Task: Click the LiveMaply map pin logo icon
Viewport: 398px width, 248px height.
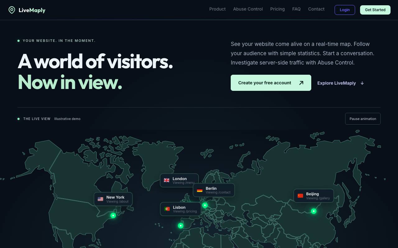Action: 12,10
